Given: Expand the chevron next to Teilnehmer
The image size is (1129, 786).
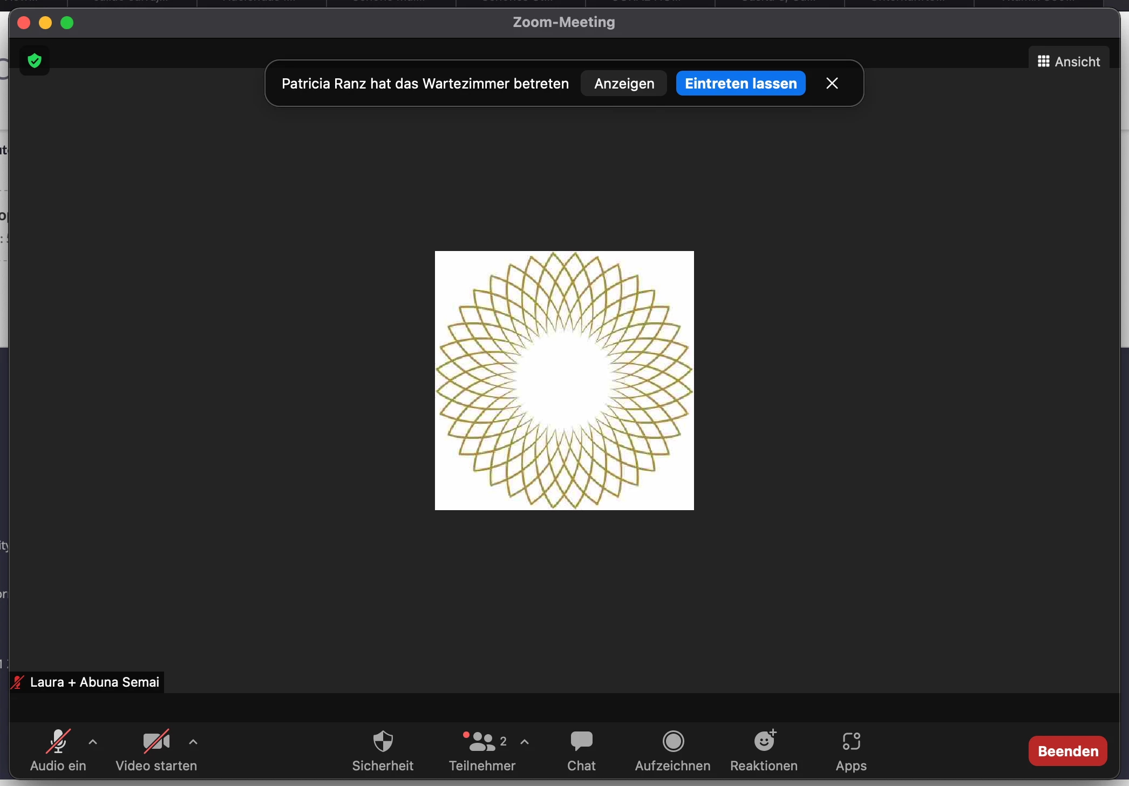Looking at the screenshot, I should tap(525, 742).
